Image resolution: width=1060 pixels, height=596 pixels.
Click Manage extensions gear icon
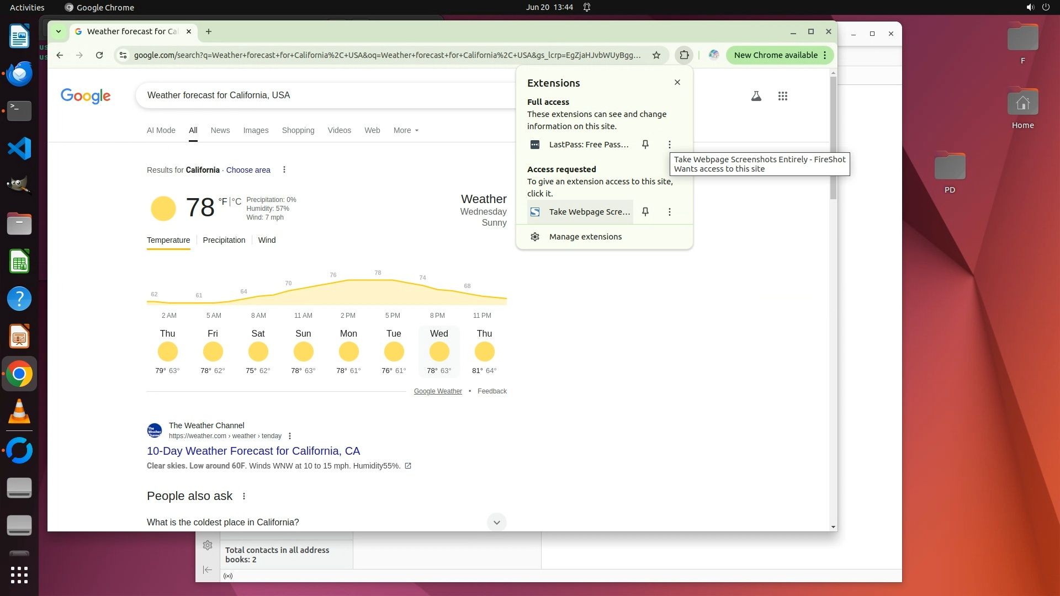coord(535,237)
